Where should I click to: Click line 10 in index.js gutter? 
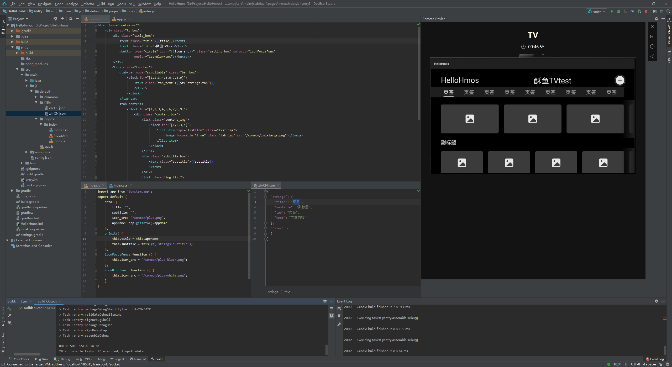click(85, 239)
